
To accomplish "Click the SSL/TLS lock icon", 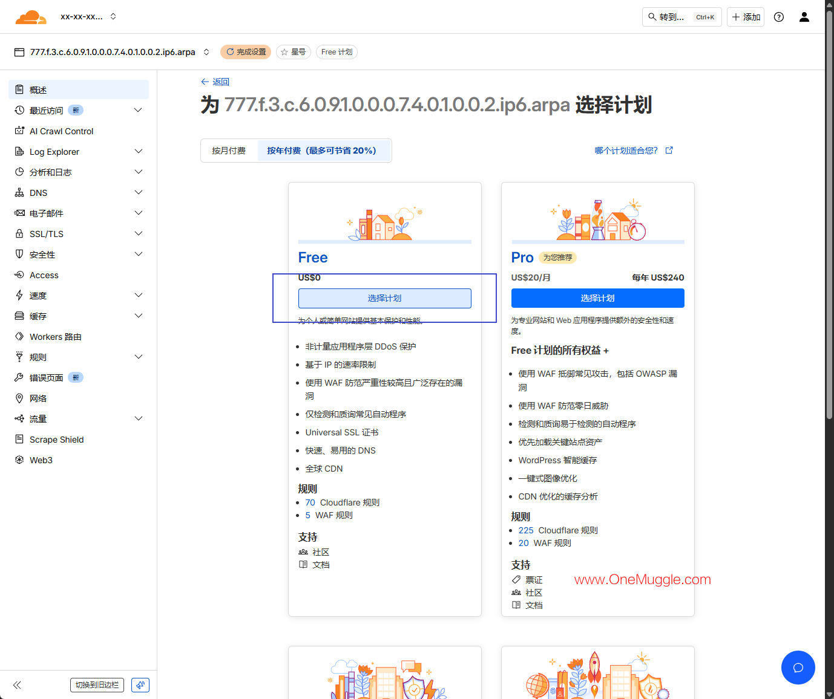I will click(x=19, y=233).
